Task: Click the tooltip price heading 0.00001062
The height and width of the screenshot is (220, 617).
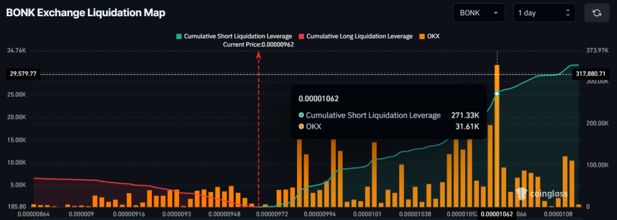Action: click(319, 99)
